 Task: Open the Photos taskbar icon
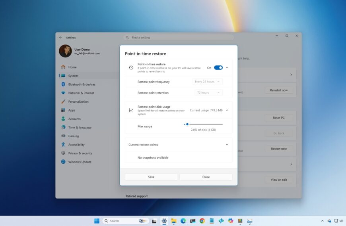[x=250, y=221]
